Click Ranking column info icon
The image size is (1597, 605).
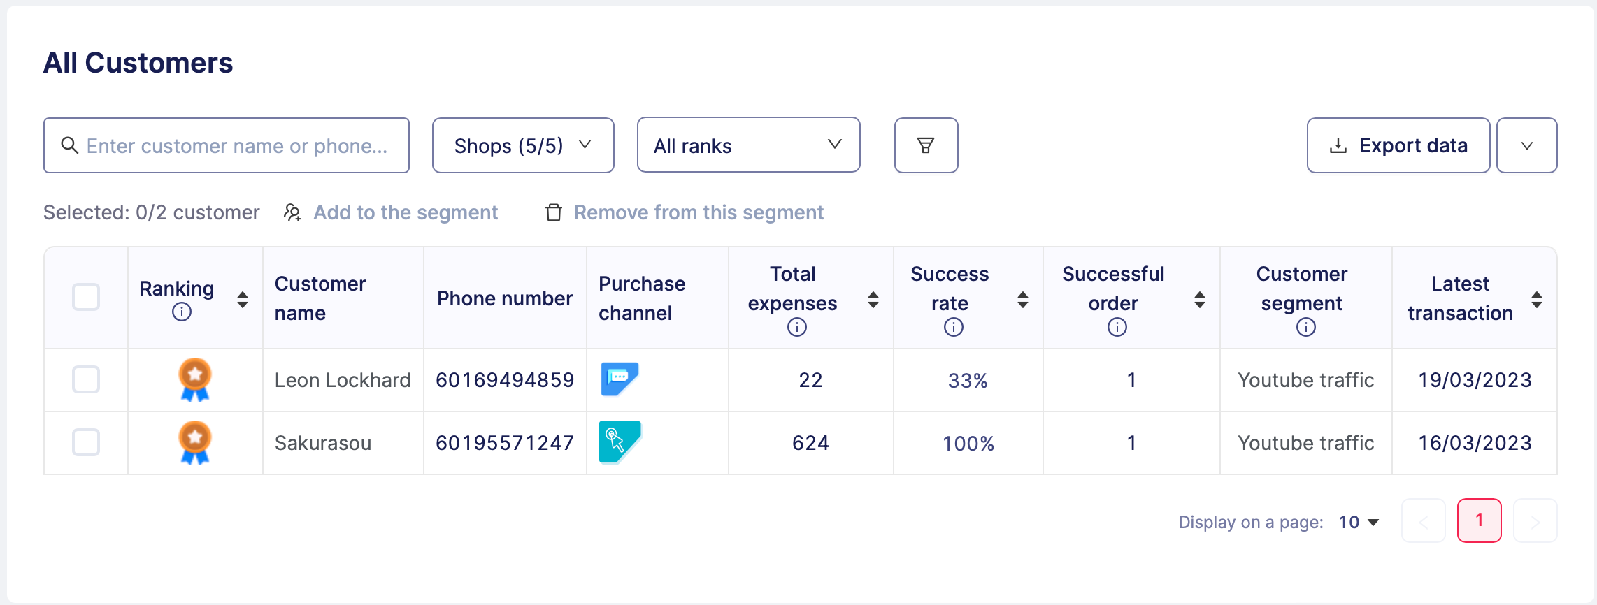[x=181, y=312]
